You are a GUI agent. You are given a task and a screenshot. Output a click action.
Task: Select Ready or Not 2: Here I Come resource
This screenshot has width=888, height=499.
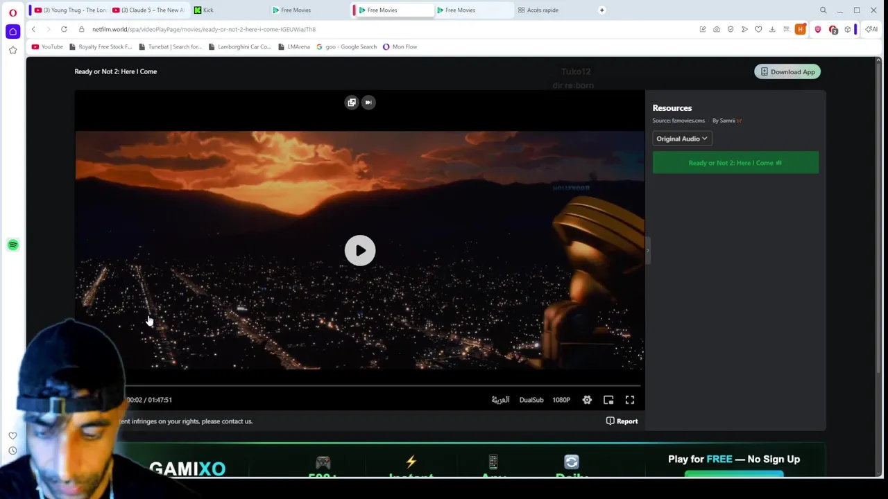tap(735, 163)
